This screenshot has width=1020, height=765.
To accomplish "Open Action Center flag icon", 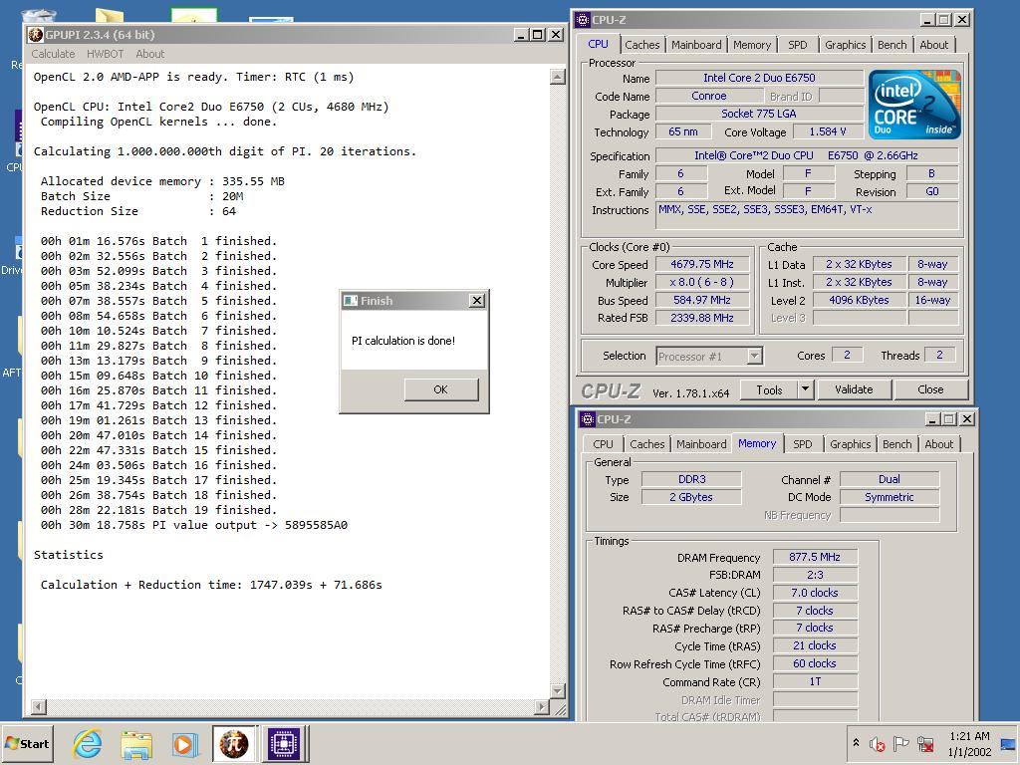I will pos(900,743).
